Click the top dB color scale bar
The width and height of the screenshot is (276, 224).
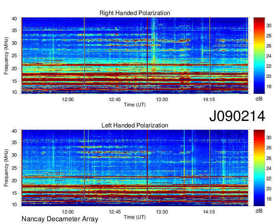click(259, 56)
